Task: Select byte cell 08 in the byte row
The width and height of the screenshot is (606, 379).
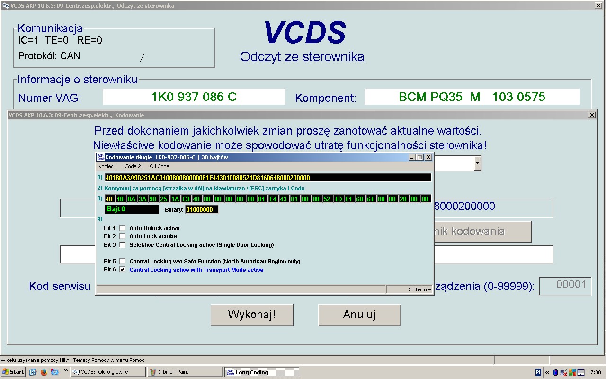Action: pyautogui.click(x=207, y=199)
